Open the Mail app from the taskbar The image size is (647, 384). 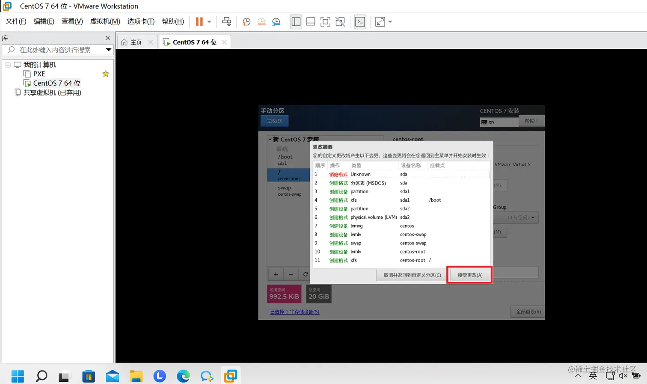(x=112, y=376)
